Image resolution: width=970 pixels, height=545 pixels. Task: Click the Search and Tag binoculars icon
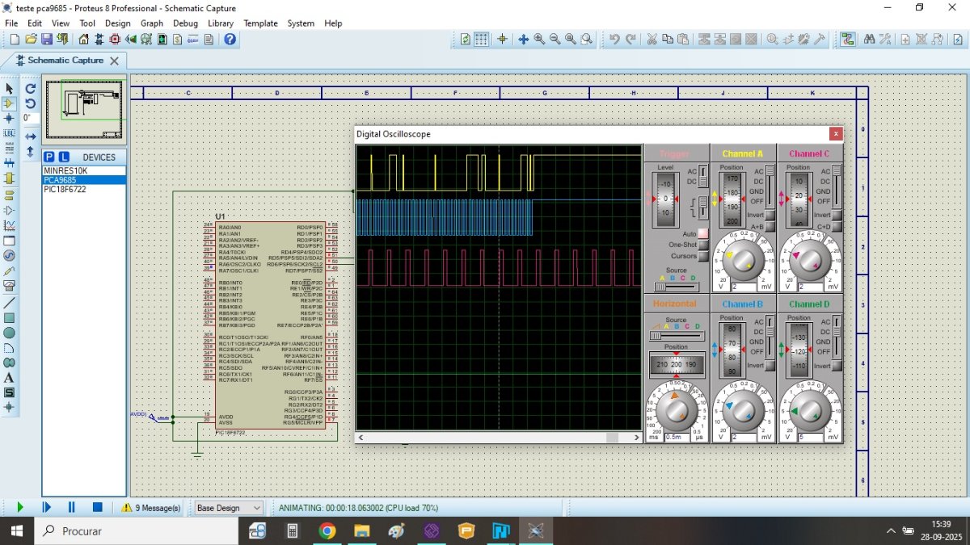870,39
